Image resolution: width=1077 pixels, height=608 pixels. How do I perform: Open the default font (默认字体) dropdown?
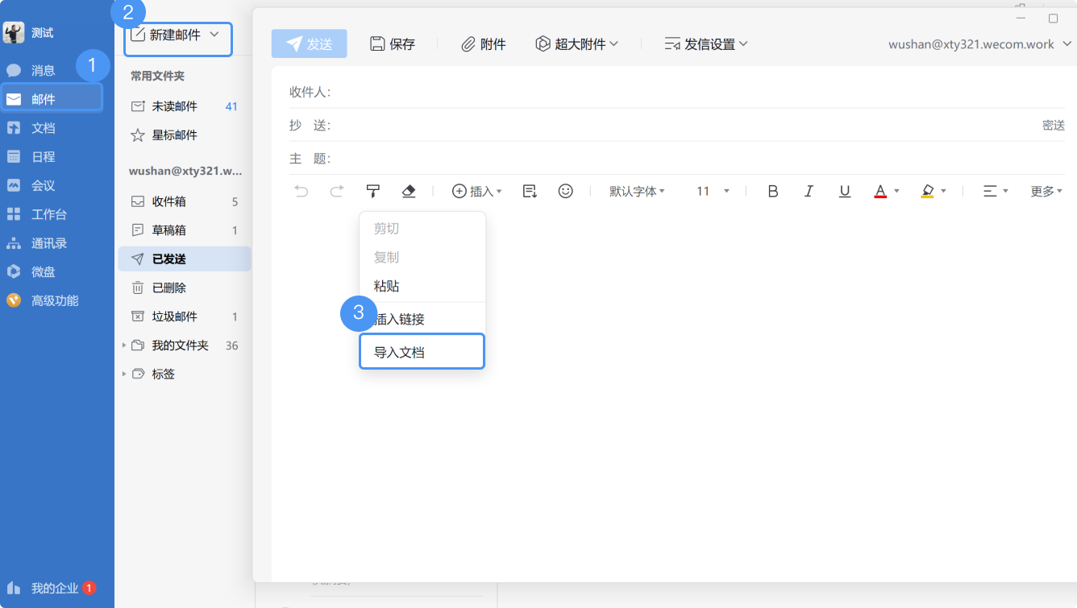coord(637,191)
